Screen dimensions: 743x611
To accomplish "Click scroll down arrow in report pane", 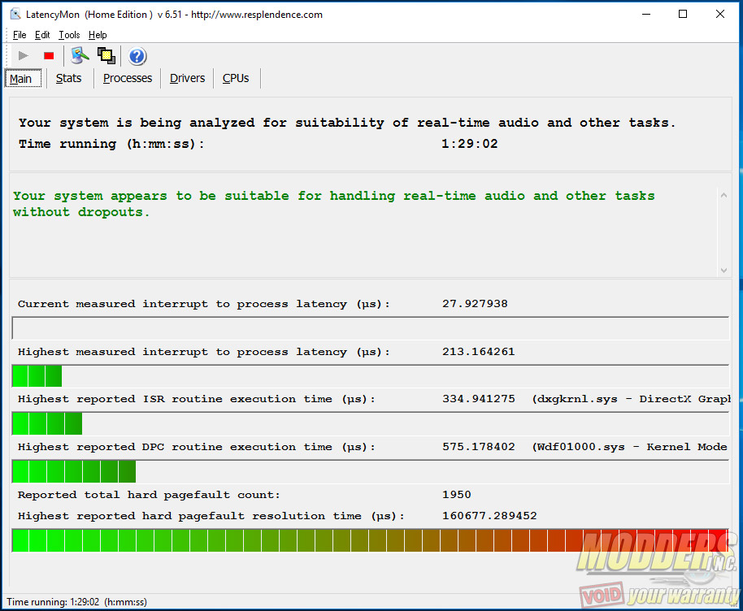I will [x=723, y=270].
